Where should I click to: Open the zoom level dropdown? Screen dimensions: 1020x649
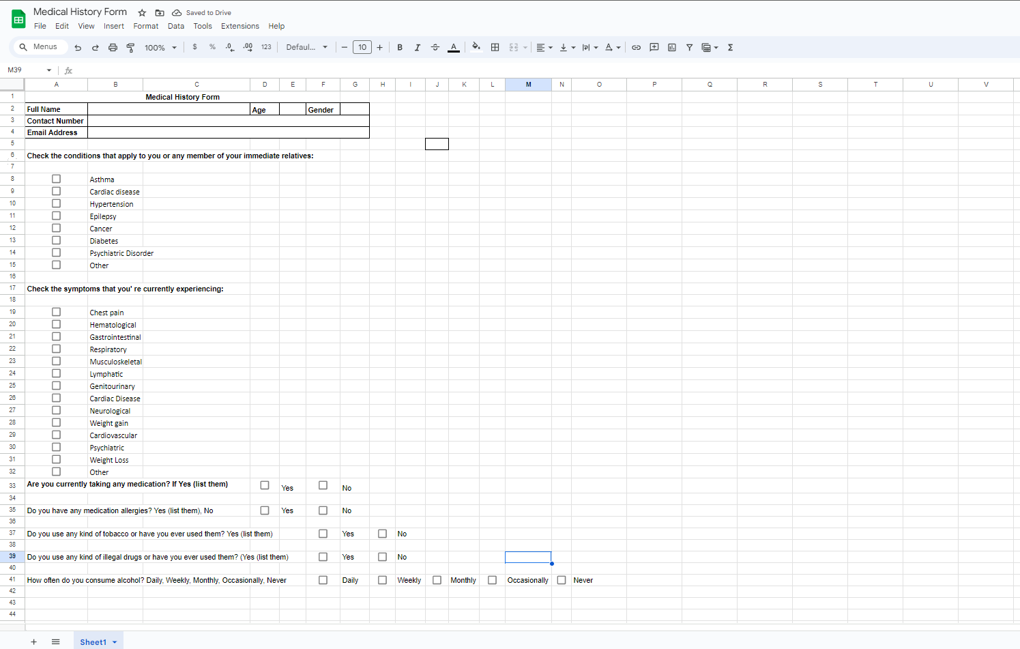(x=160, y=47)
